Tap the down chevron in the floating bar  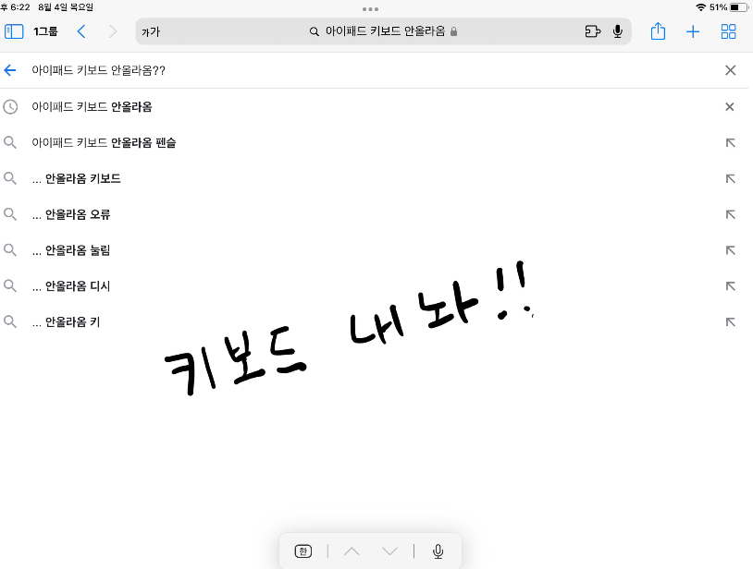[390, 551]
